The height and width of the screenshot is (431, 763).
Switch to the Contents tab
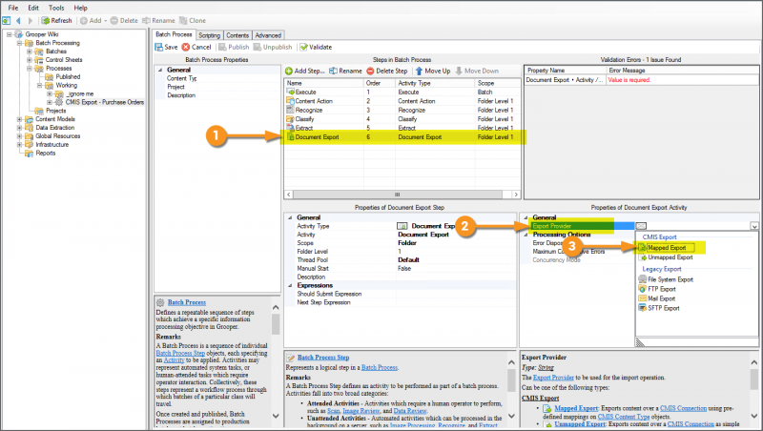pyautogui.click(x=237, y=35)
